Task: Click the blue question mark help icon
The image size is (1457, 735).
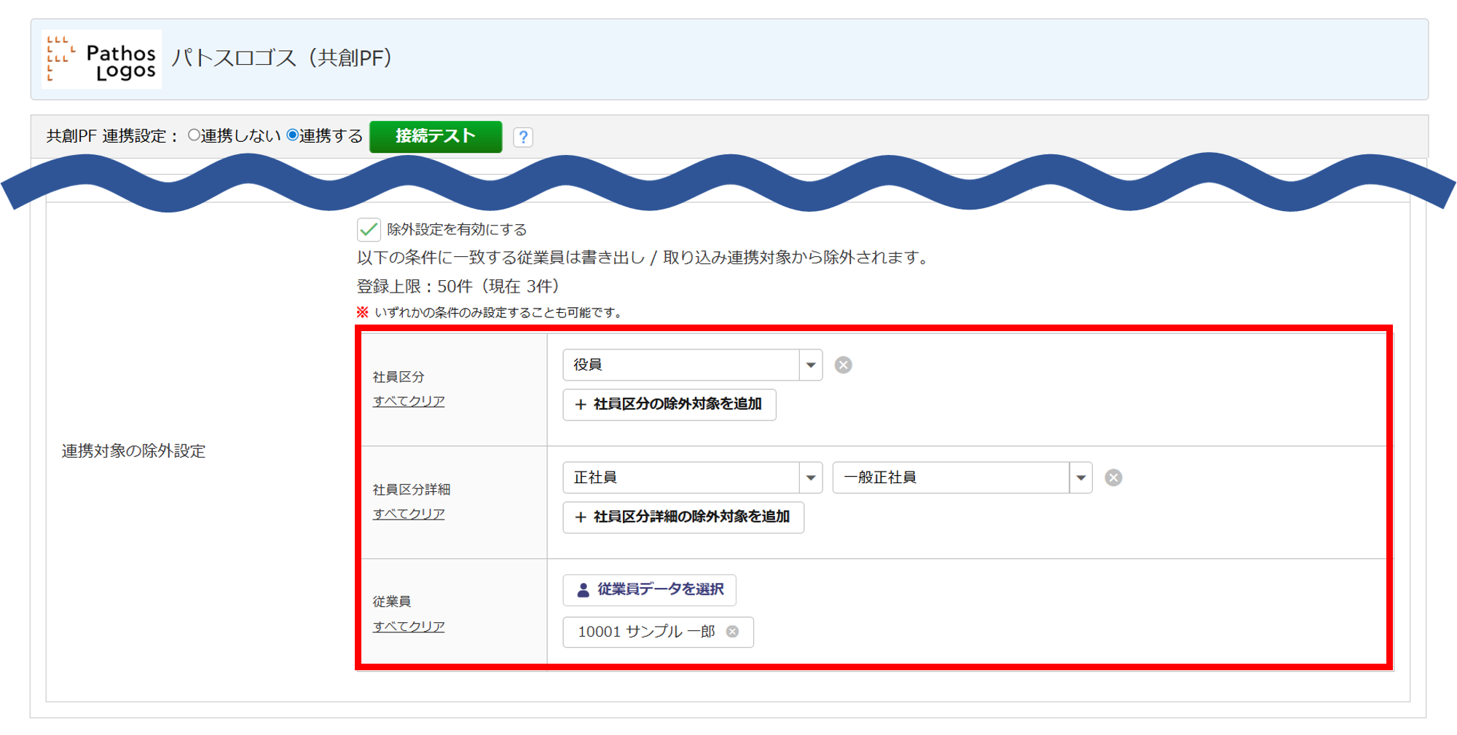Action: coord(522,137)
